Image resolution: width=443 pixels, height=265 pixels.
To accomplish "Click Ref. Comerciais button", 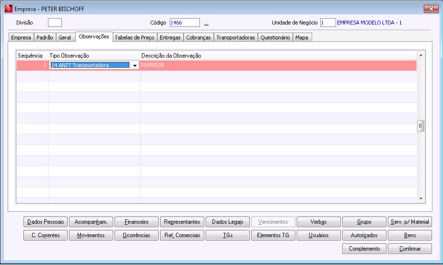I will (182, 235).
